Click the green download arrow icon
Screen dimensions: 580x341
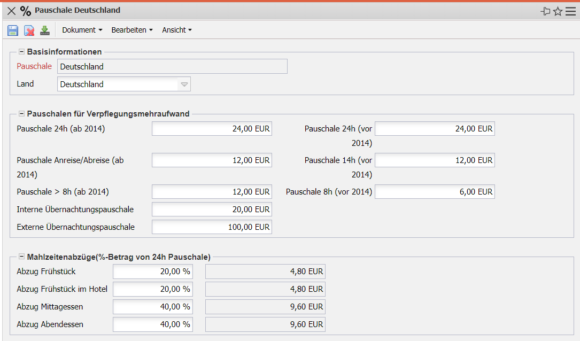(45, 30)
